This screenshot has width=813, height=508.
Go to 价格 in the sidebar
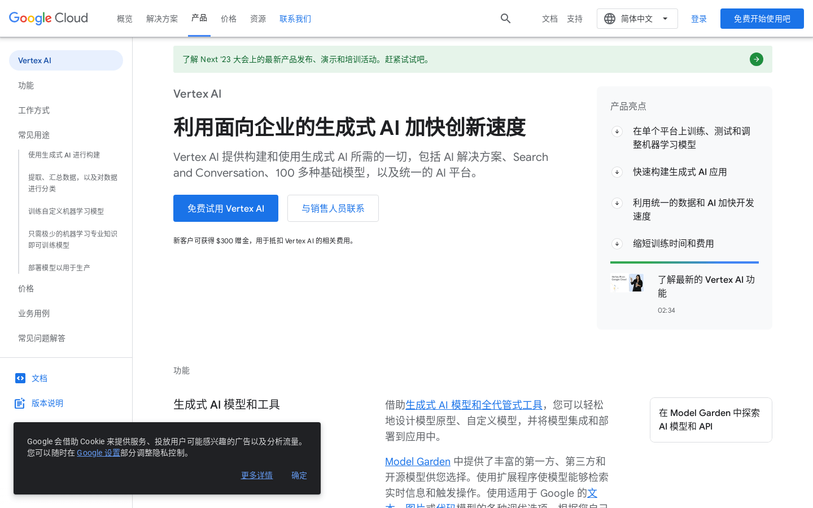[x=26, y=288]
